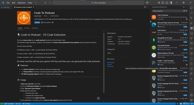
Task: Open the Harsh Kale resource link
Action: click(110, 66)
